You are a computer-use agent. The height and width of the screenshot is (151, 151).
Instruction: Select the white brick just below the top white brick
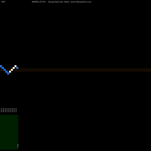[x=14, y=68]
